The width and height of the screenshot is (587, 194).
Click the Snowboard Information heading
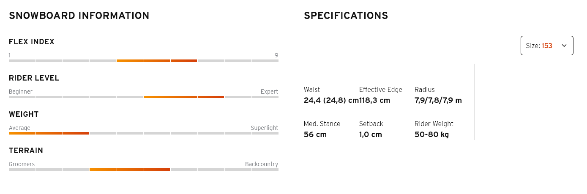(79, 16)
